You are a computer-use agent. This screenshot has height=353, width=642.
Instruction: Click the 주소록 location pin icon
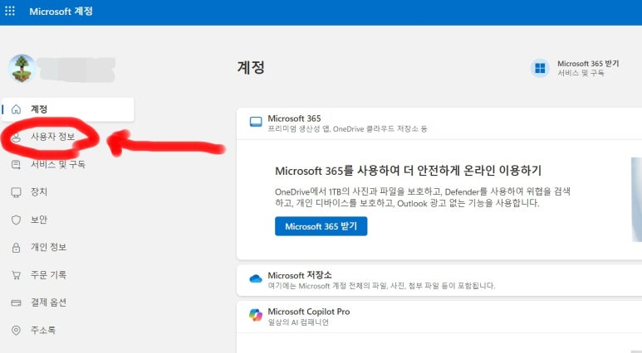[16, 331]
